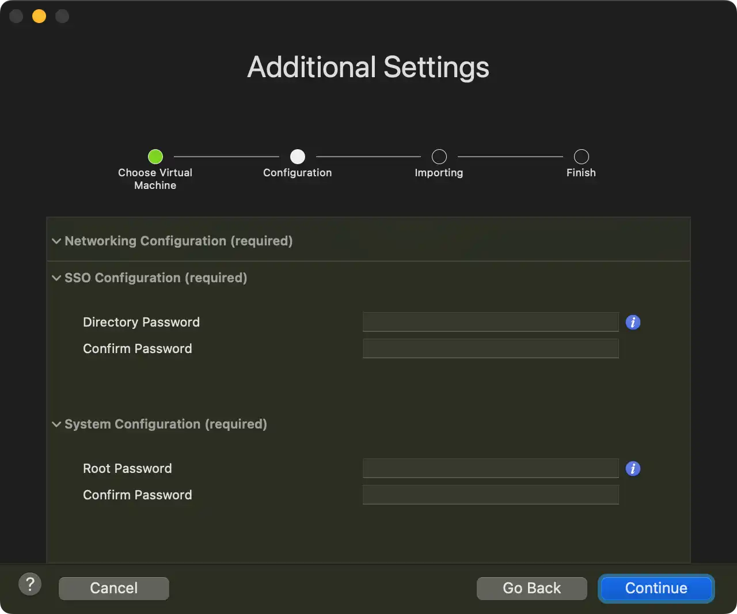Focus the Root Password input field
737x614 pixels.
491,468
